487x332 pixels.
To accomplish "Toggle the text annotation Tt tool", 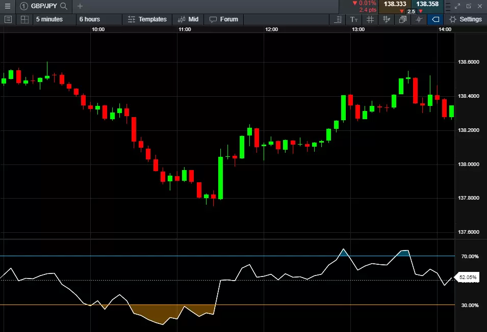I will [354, 19].
